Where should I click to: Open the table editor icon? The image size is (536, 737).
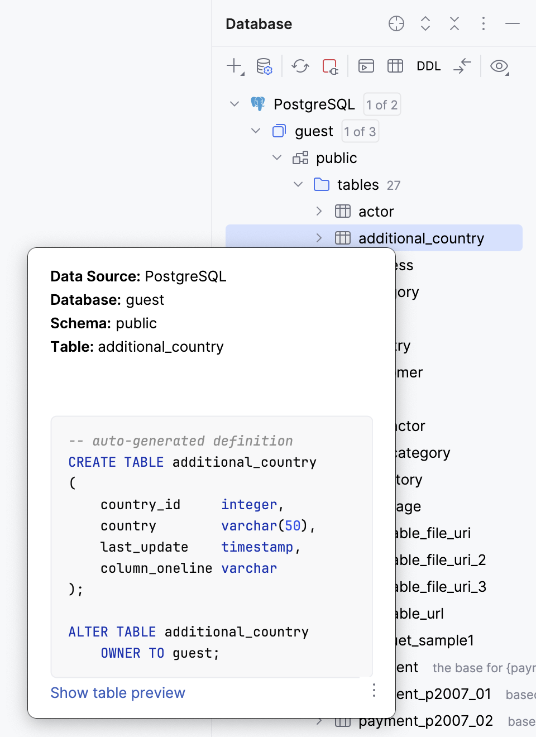(x=395, y=66)
